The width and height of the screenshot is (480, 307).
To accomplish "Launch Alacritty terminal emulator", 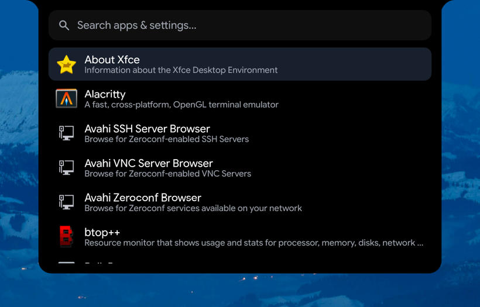I will [240, 99].
